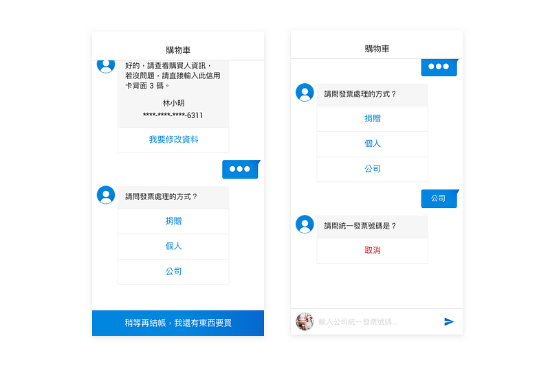The width and height of the screenshot is (550, 366).
Task: Click the 好的，請查看購買人資訊 message text
Action: (173, 76)
